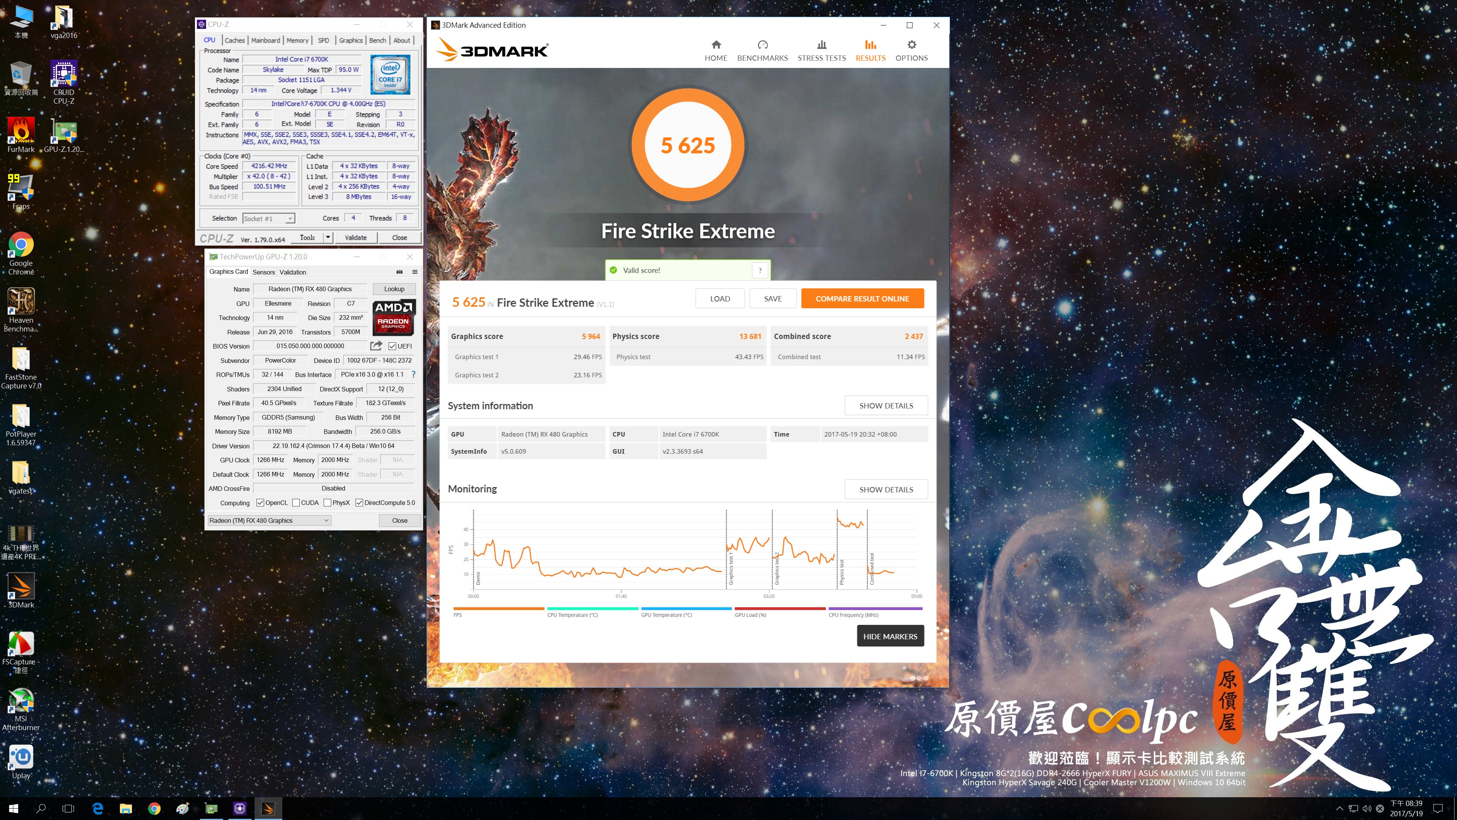This screenshot has height=820, width=1457.
Task: Show details for Monitoring
Action: (x=886, y=489)
